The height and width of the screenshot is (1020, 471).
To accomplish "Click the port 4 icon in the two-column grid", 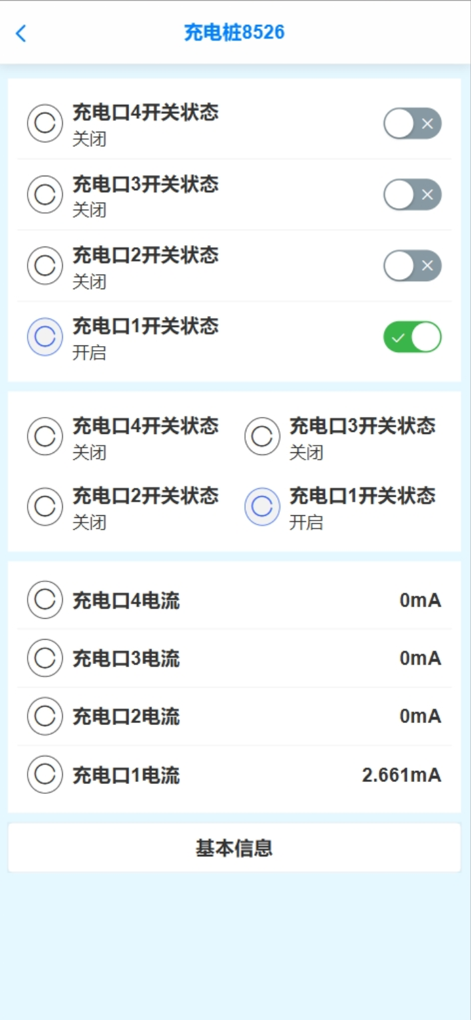I will click(x=45, y=437).
